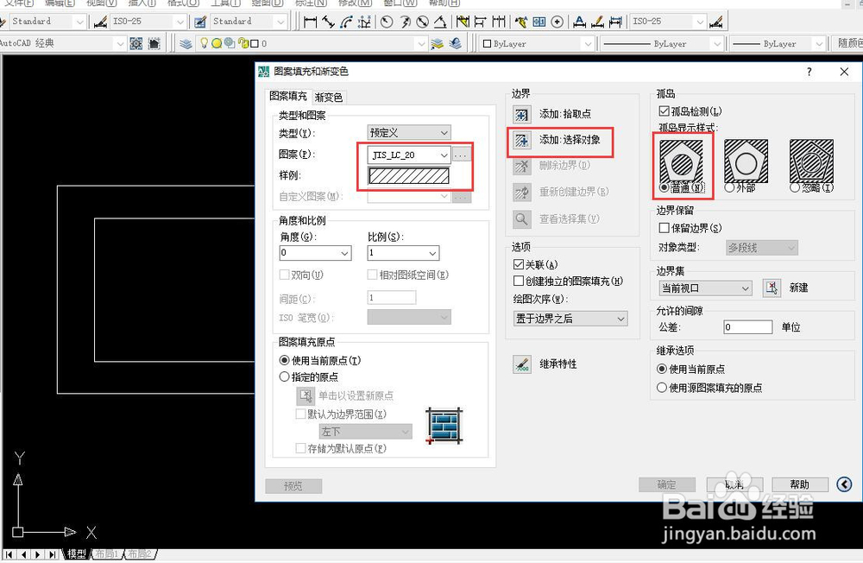
Task: Click the New boundary set icon
Action: click(772, 288)
